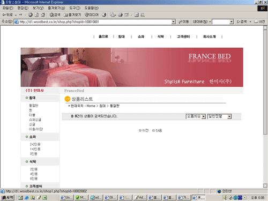
Task: Click the Naver toolbar search input box
Action: [221, 22]
